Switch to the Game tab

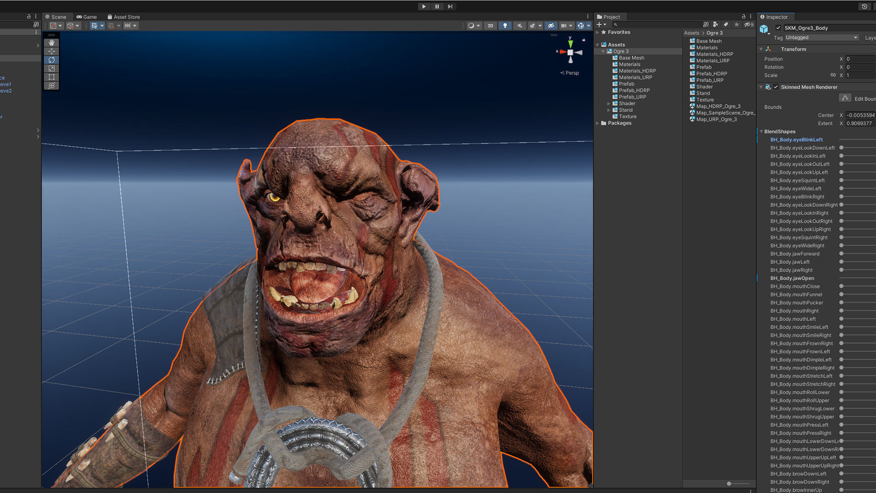(x=86, y=17)
